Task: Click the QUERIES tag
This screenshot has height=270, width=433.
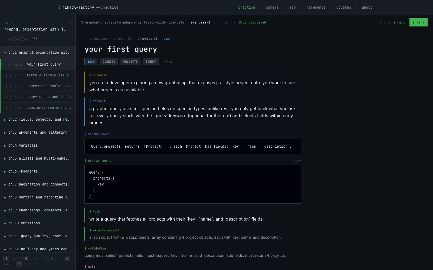Action: (109, 62)
